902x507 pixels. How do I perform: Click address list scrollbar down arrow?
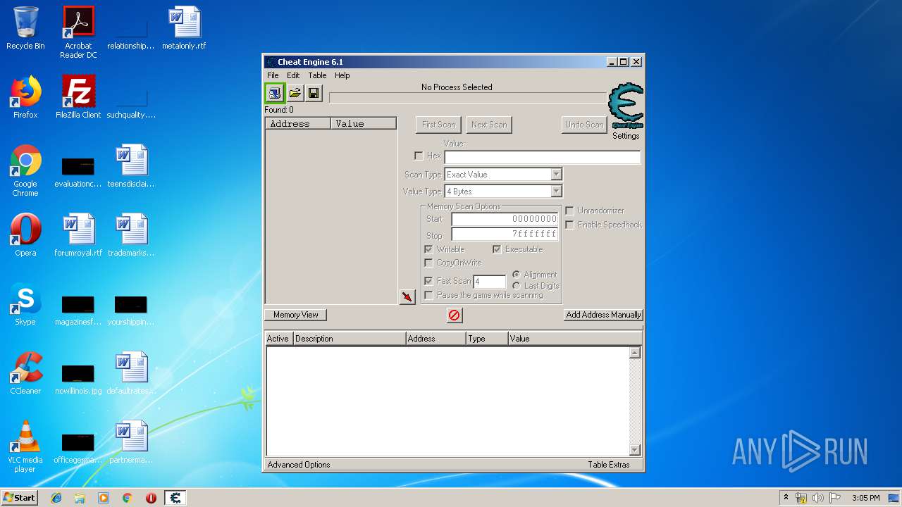pyautogui.click(x=635, y=450)
